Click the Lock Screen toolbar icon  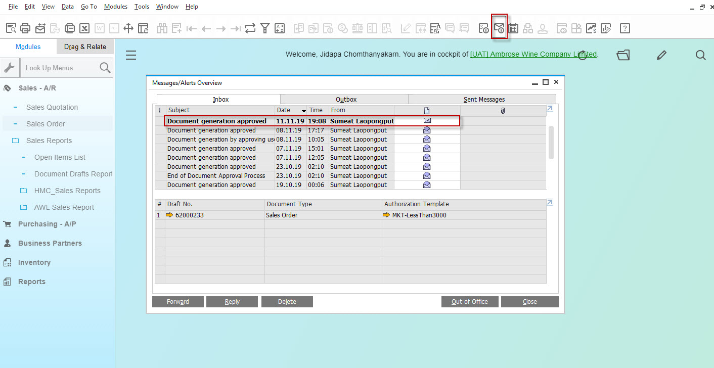point(144,28)
